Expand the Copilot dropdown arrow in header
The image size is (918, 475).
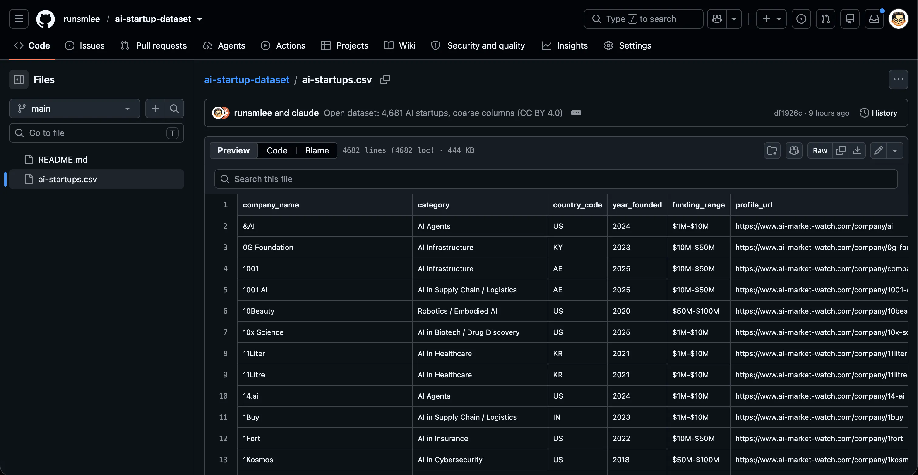pos(734,19)
